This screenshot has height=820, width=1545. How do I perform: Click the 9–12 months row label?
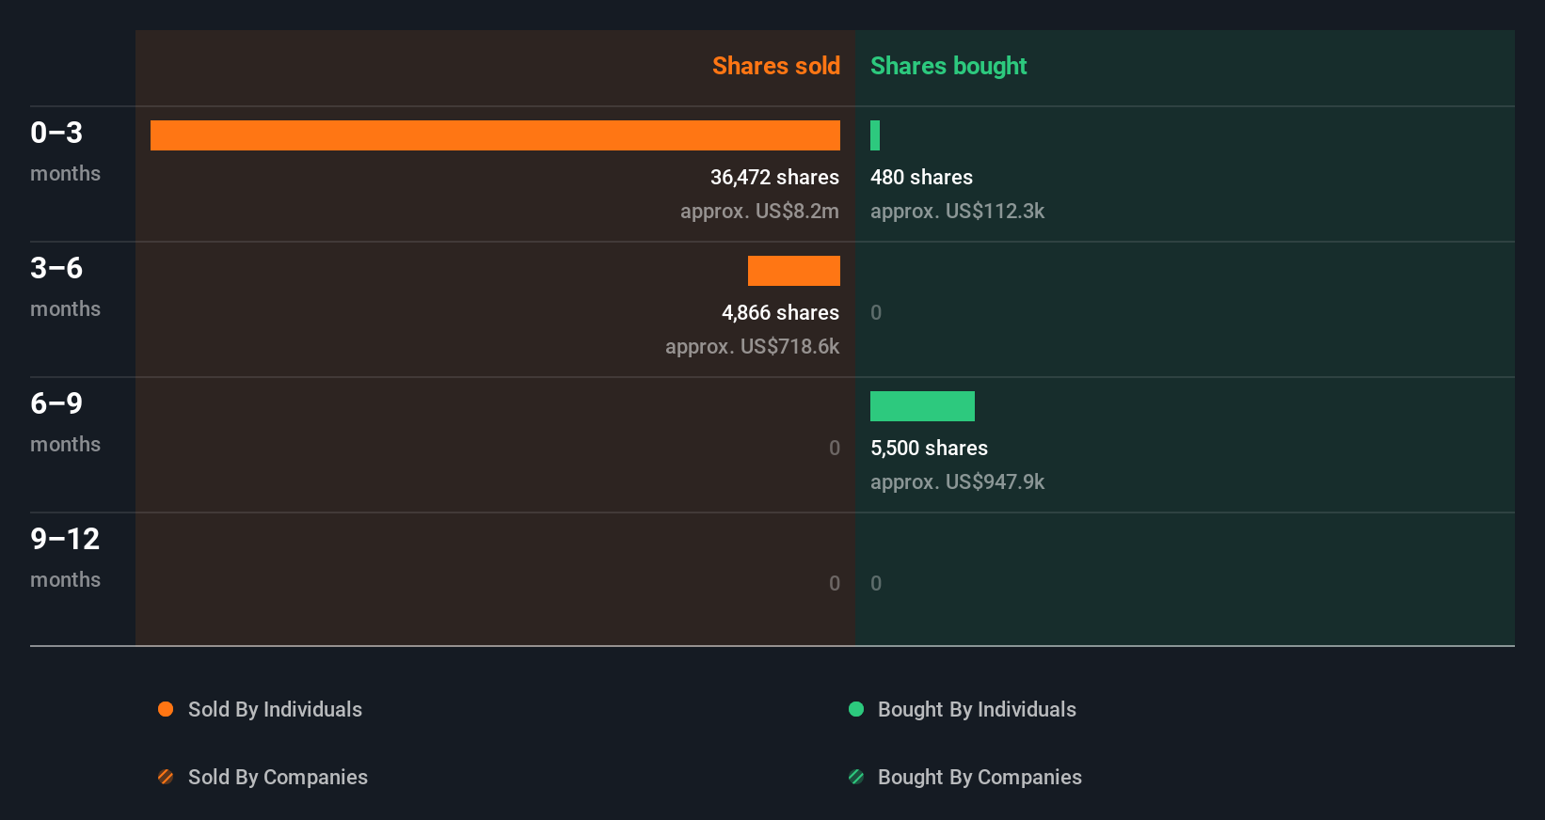click(65, 558)
